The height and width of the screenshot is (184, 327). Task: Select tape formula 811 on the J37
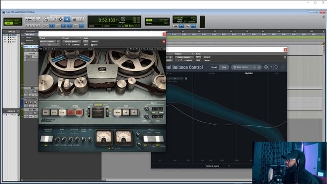tap(54, 112)
